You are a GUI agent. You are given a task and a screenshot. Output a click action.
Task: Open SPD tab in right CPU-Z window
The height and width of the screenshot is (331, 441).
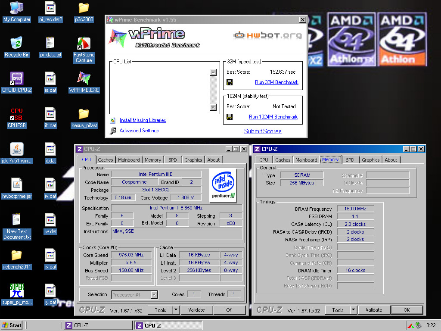coord(350,160)
